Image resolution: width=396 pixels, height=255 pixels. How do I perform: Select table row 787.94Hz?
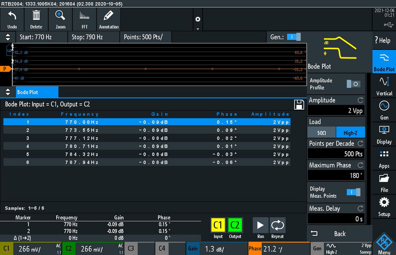click(x=147, y=162)
